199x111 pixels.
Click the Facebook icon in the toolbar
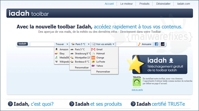coord(156,44)
